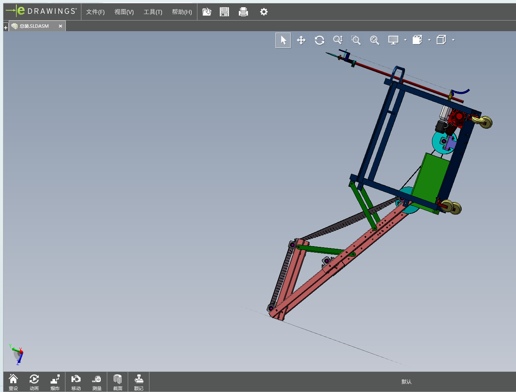Click the 默认 configuration label
Viewport: 516px width, 392px height.
(x=406, y=382)
